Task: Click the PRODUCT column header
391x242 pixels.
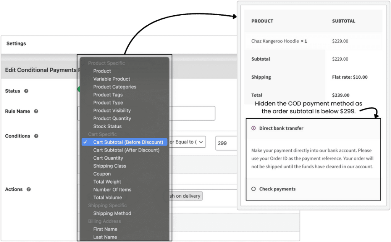Action: click(262, 21)
